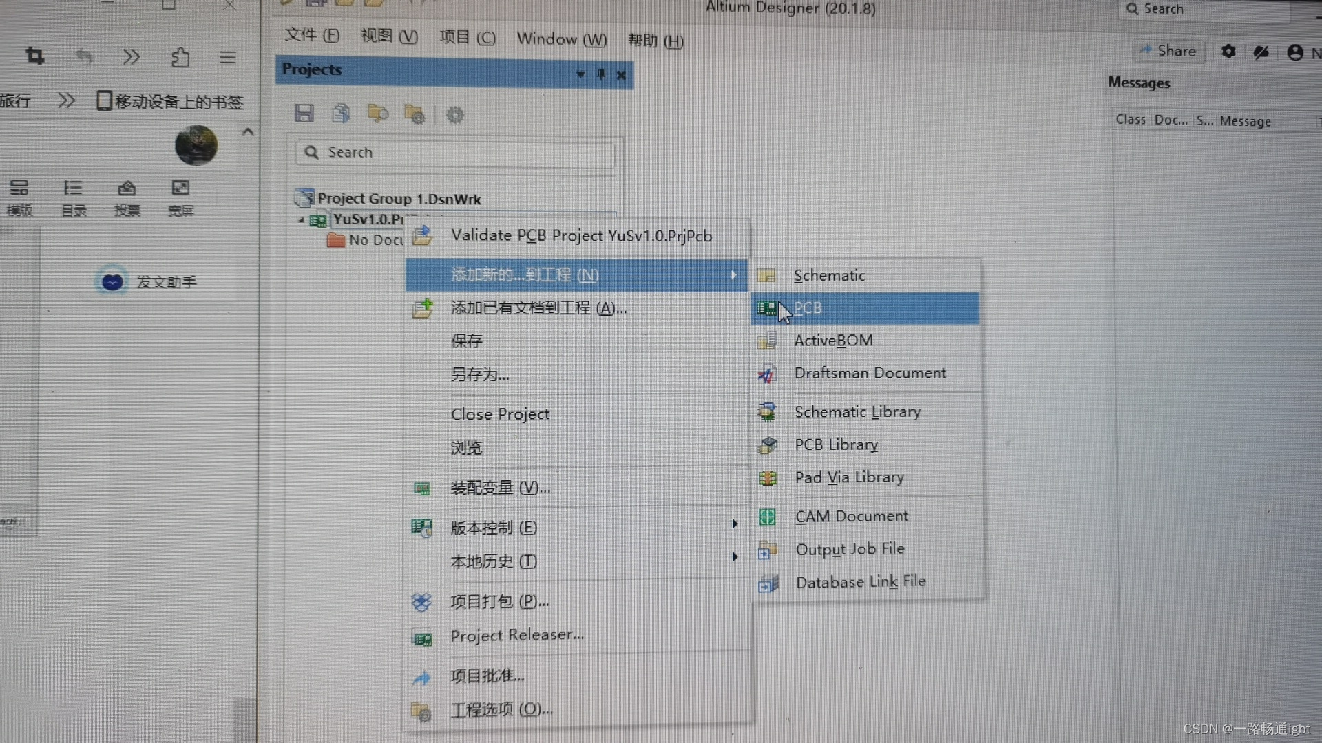
Task: Click the copy documents icon in Projects toolbar
Action: (341, 114)
